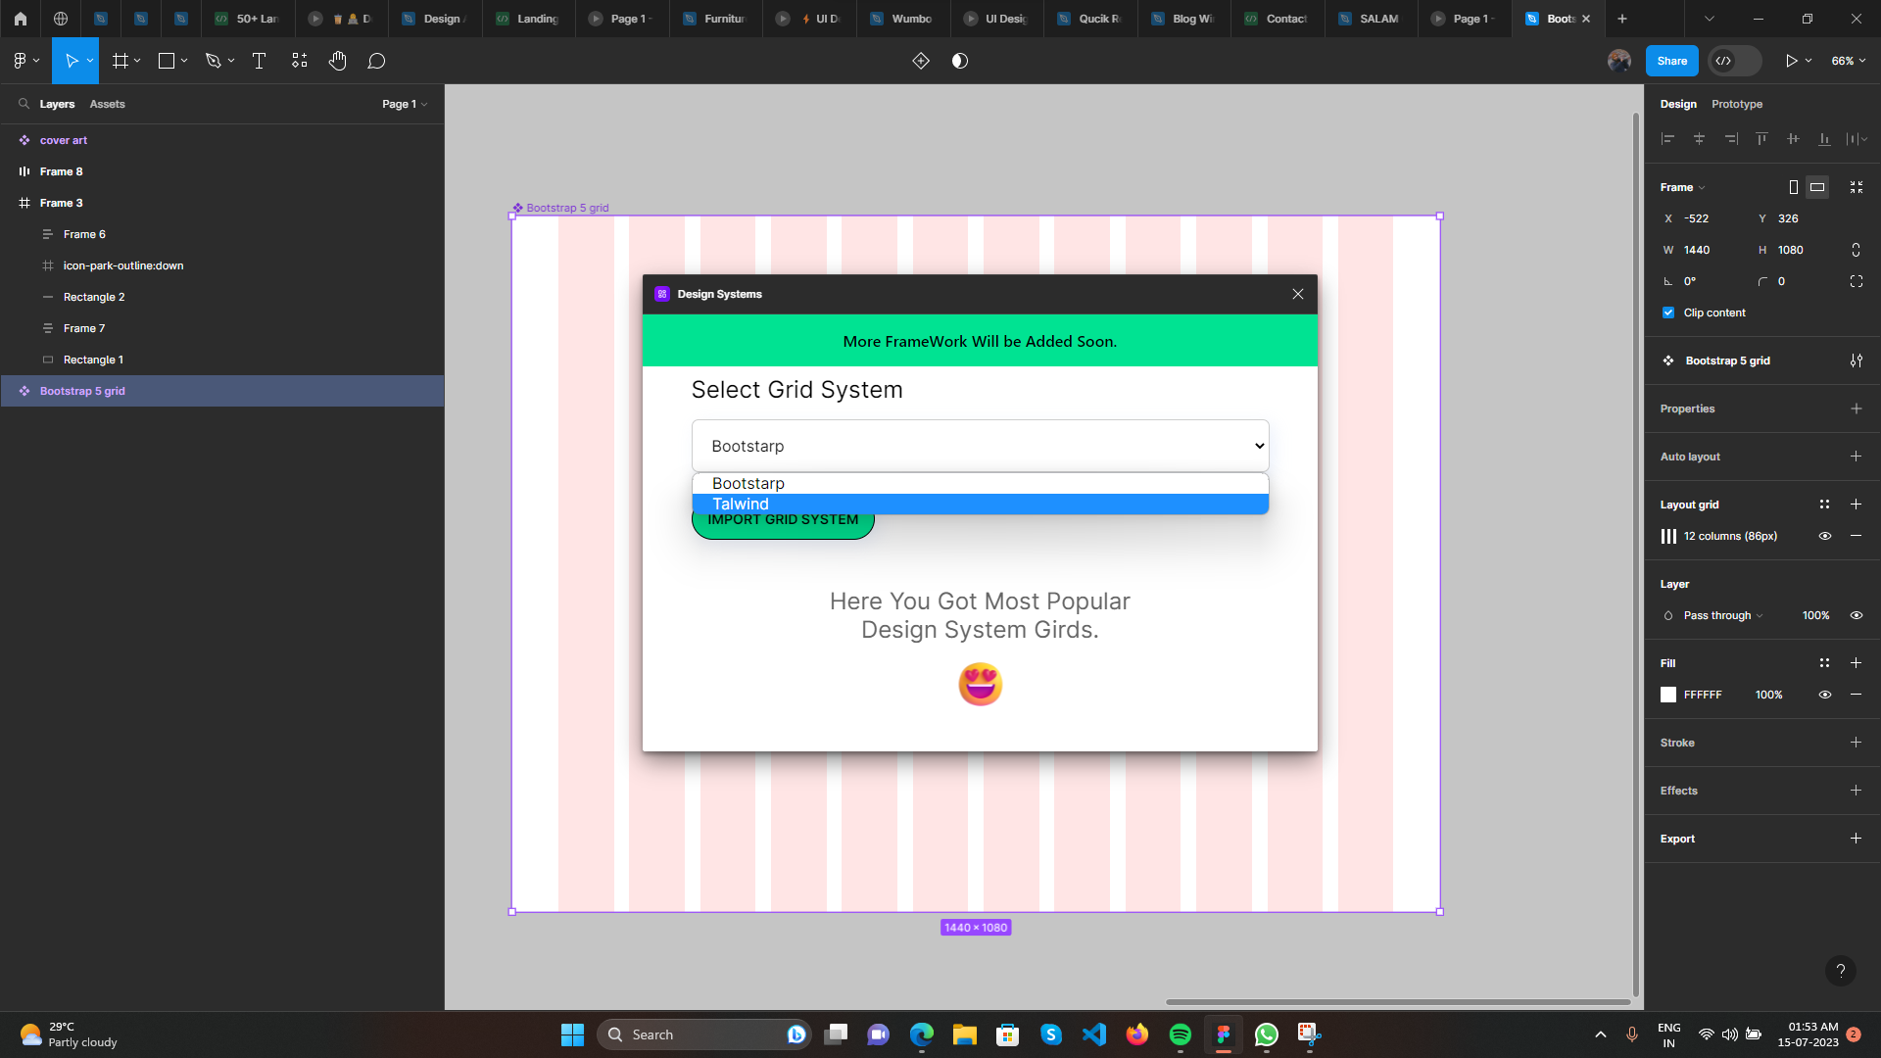
Task: Add a new Stroke
Action: (x=1856, y=743)
